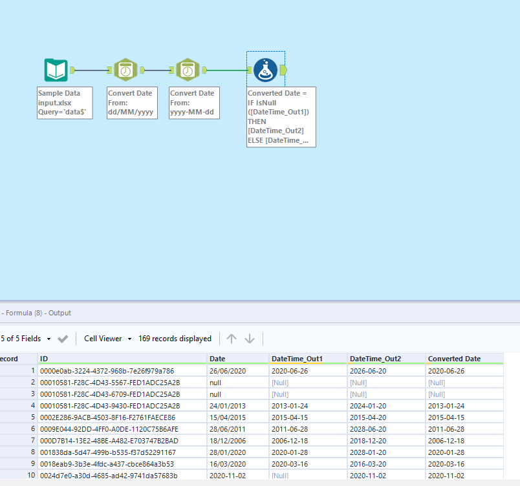The image size is (520, 486).
Task: Click the Formula tool output anchor
Action: [x=283, y=70]
